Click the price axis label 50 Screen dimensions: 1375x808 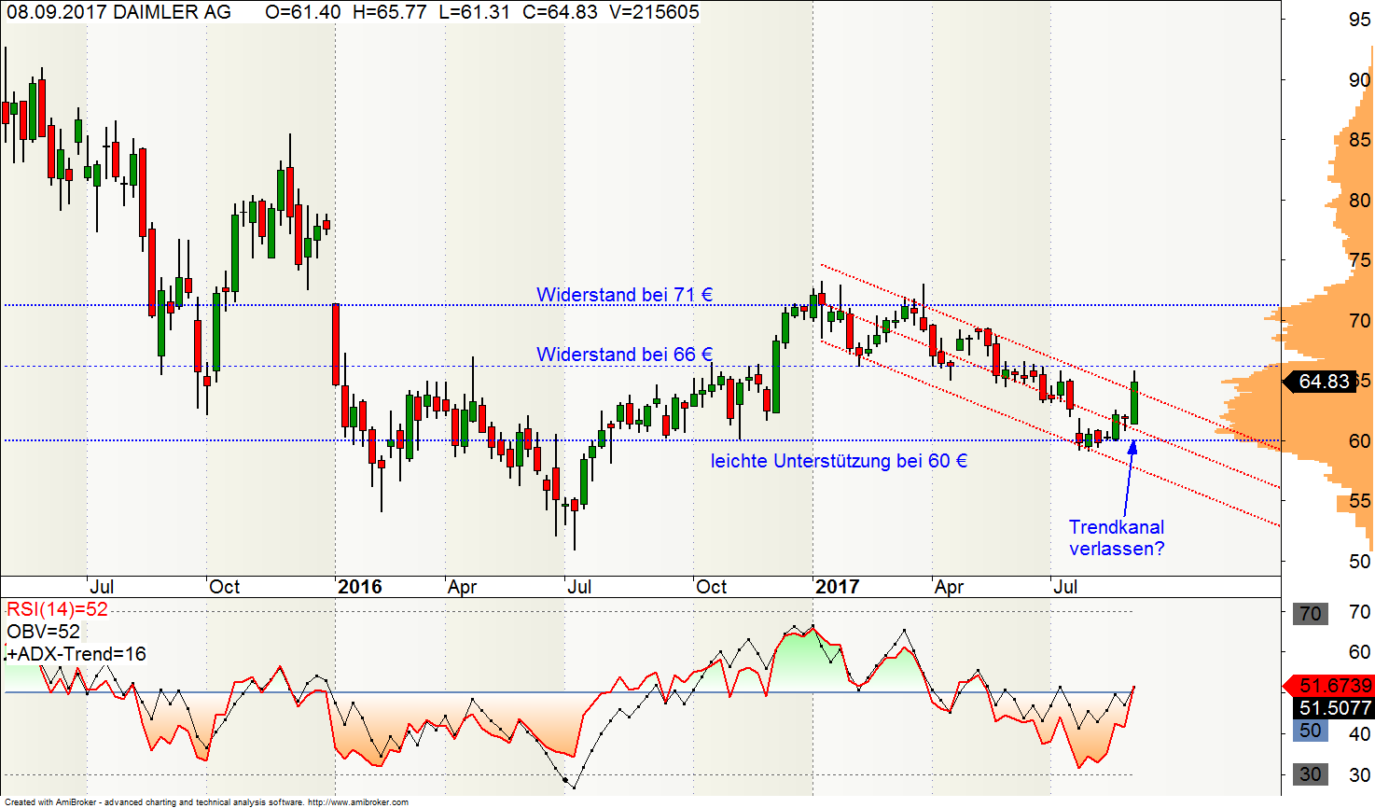click(1359, 562)
